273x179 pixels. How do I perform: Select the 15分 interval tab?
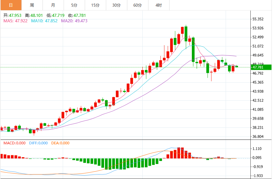[95, 5]
